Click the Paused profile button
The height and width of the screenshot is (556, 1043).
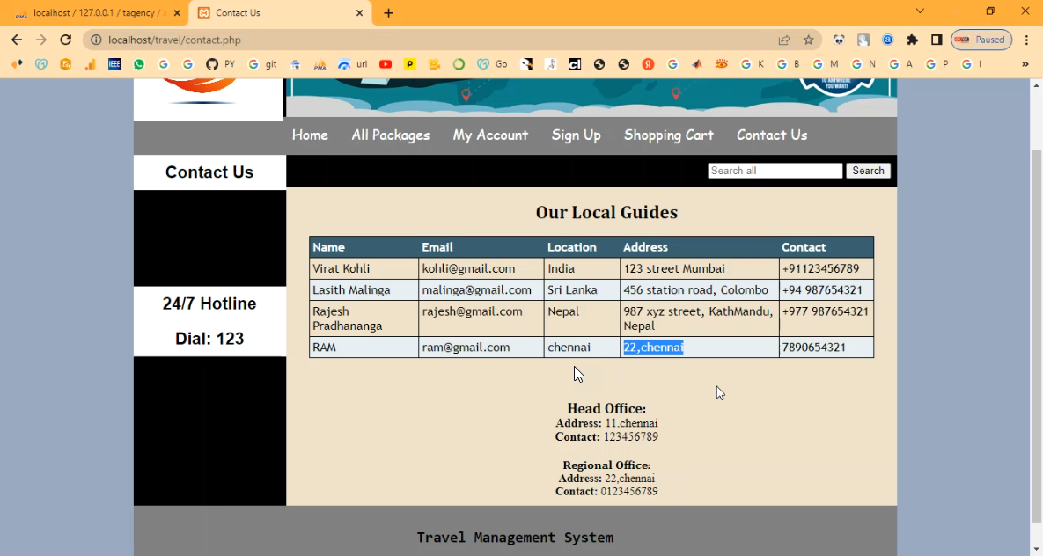(981, 40)
